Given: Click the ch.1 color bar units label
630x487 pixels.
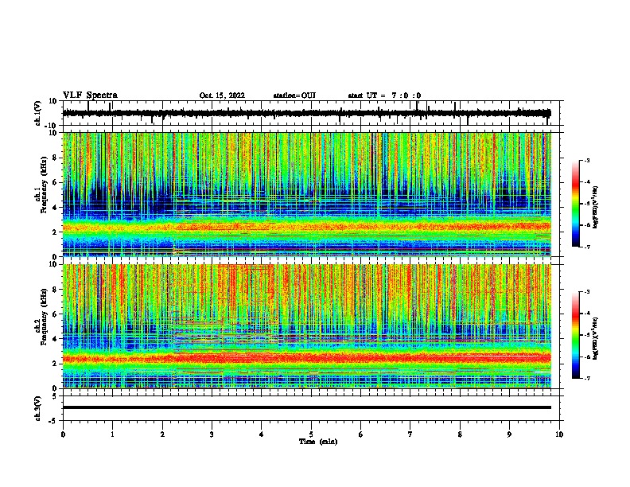Looking at the screenshot, I should pos(596,207).
